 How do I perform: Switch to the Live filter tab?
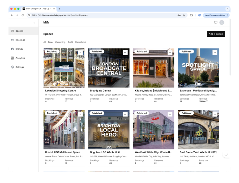point(51,42)
